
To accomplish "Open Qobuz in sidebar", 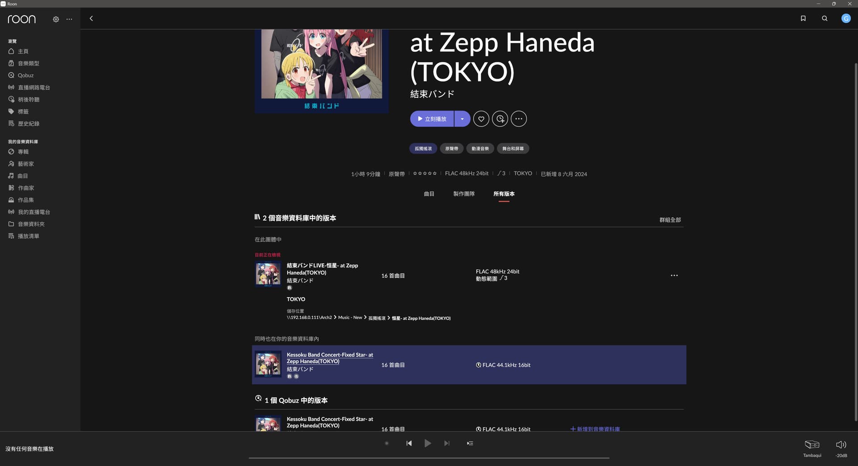I will (x=21, y=75).
